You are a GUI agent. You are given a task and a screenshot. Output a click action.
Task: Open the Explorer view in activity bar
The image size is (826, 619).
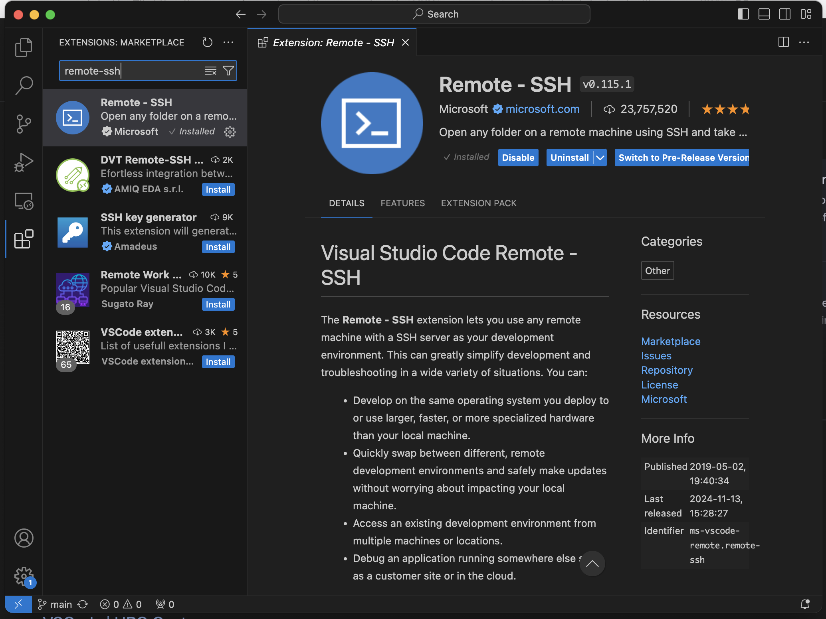pyautogui.click(x=24, y=47)
